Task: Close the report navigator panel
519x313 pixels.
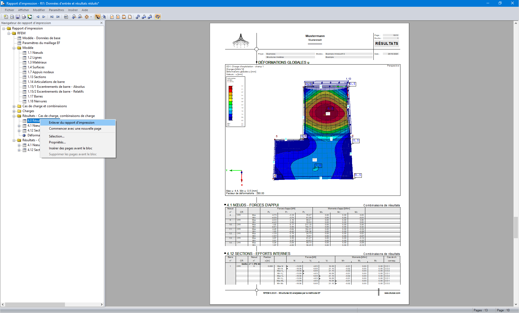Action: [101, 23]
